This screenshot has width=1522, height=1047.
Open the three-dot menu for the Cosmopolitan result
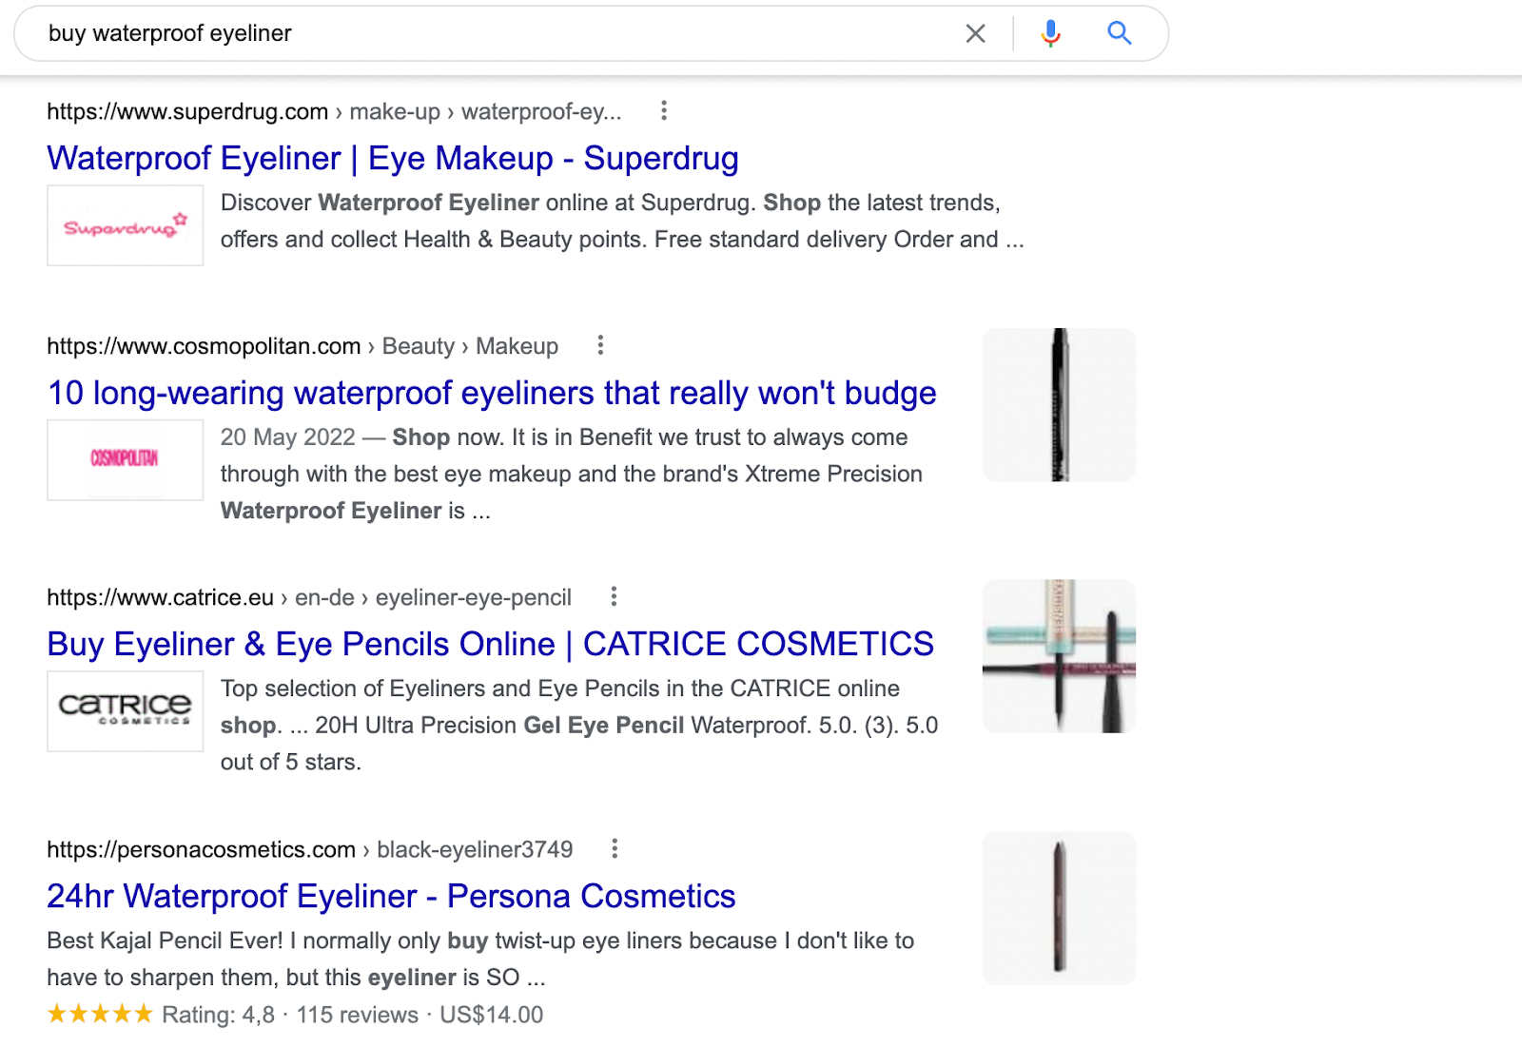click(x=600, y=345)
